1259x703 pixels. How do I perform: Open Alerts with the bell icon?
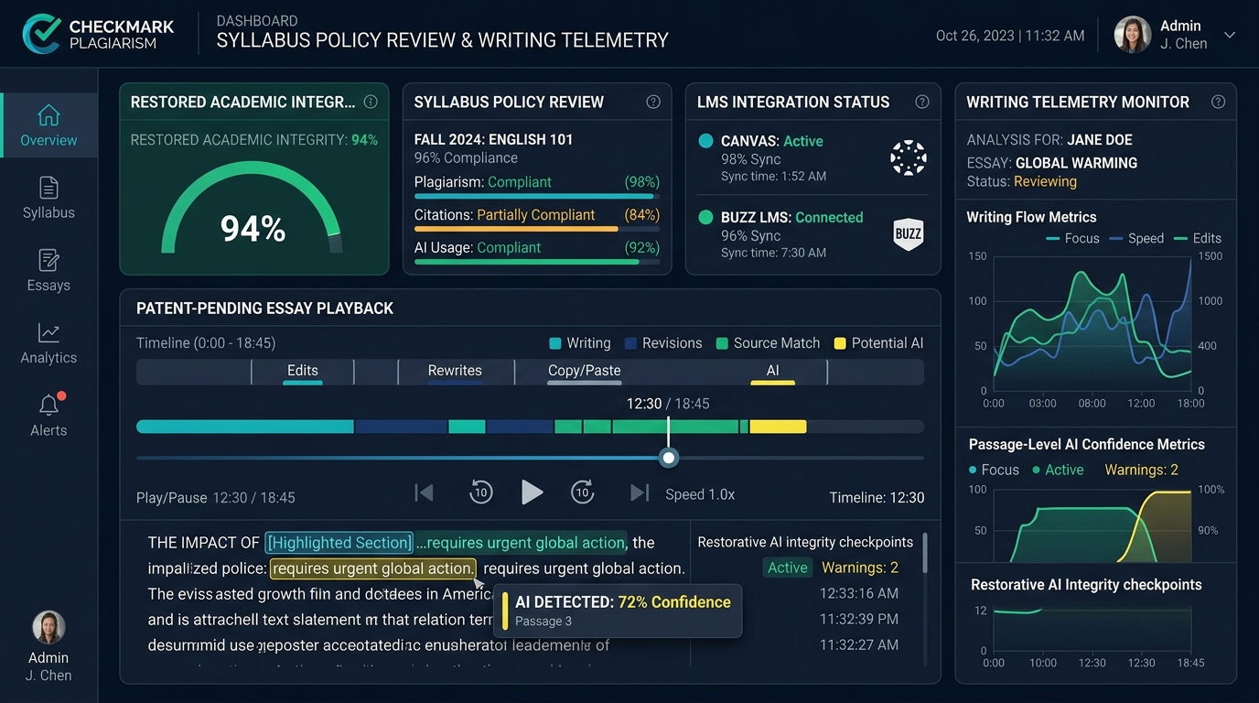point(48,415)
